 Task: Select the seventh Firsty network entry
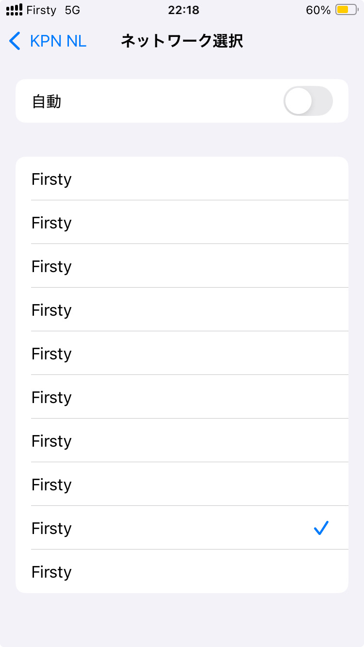coord(182,441)
